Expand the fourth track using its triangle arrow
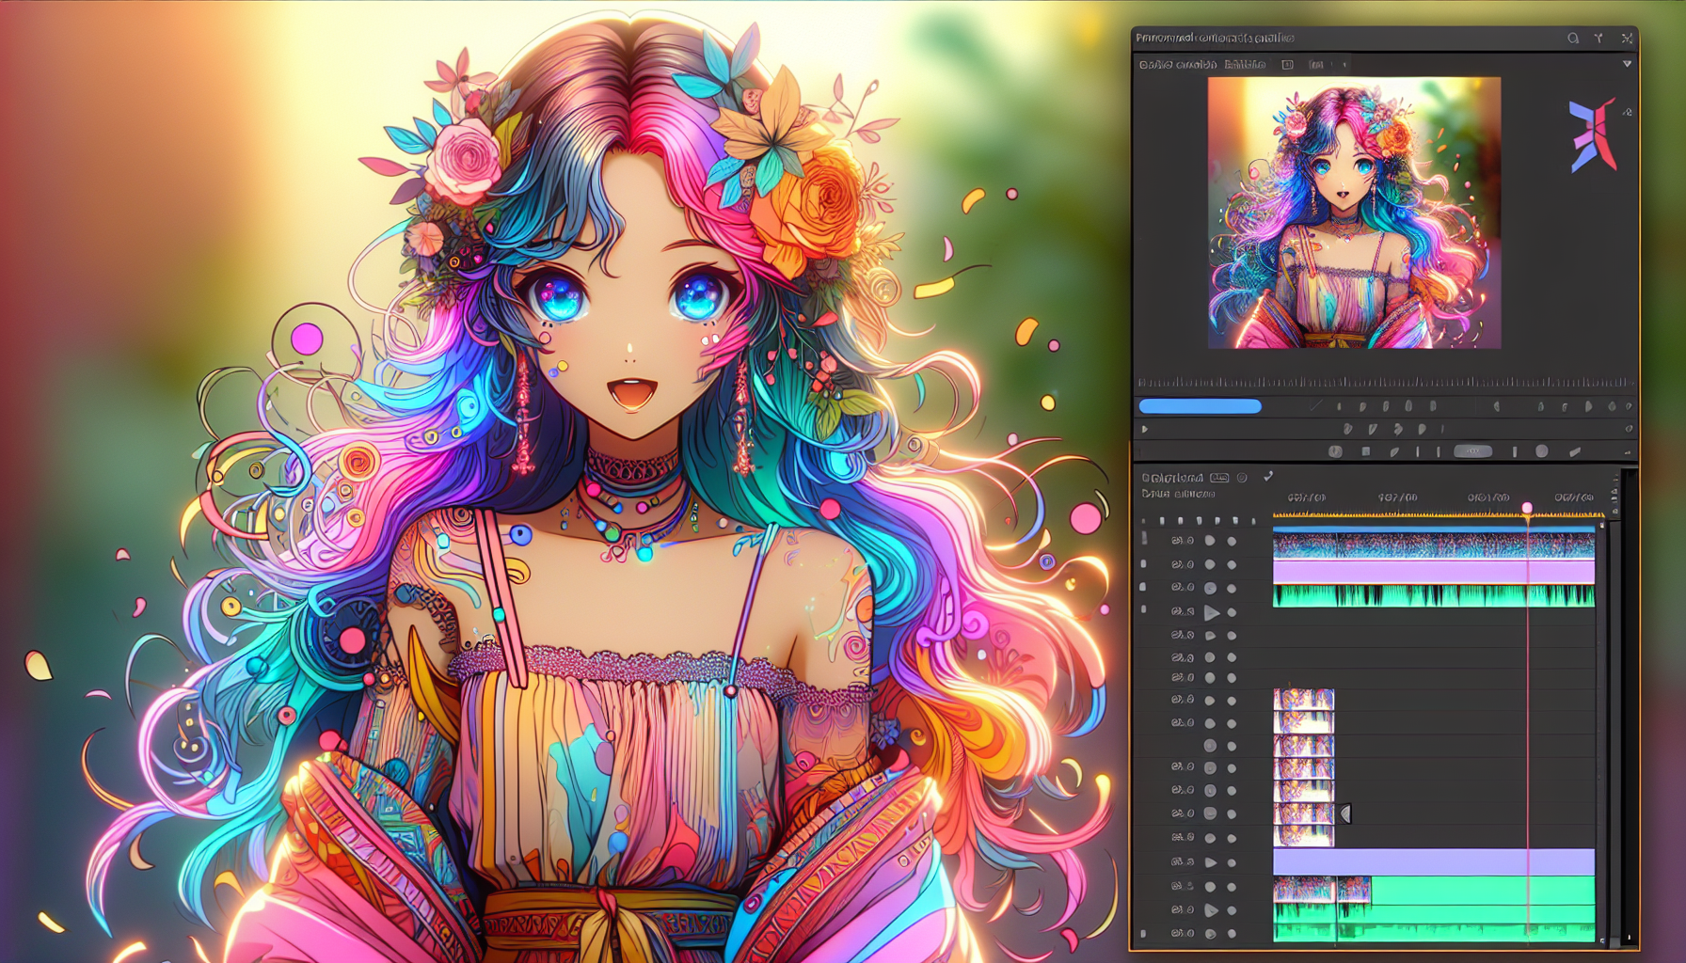 (1212, 612)
